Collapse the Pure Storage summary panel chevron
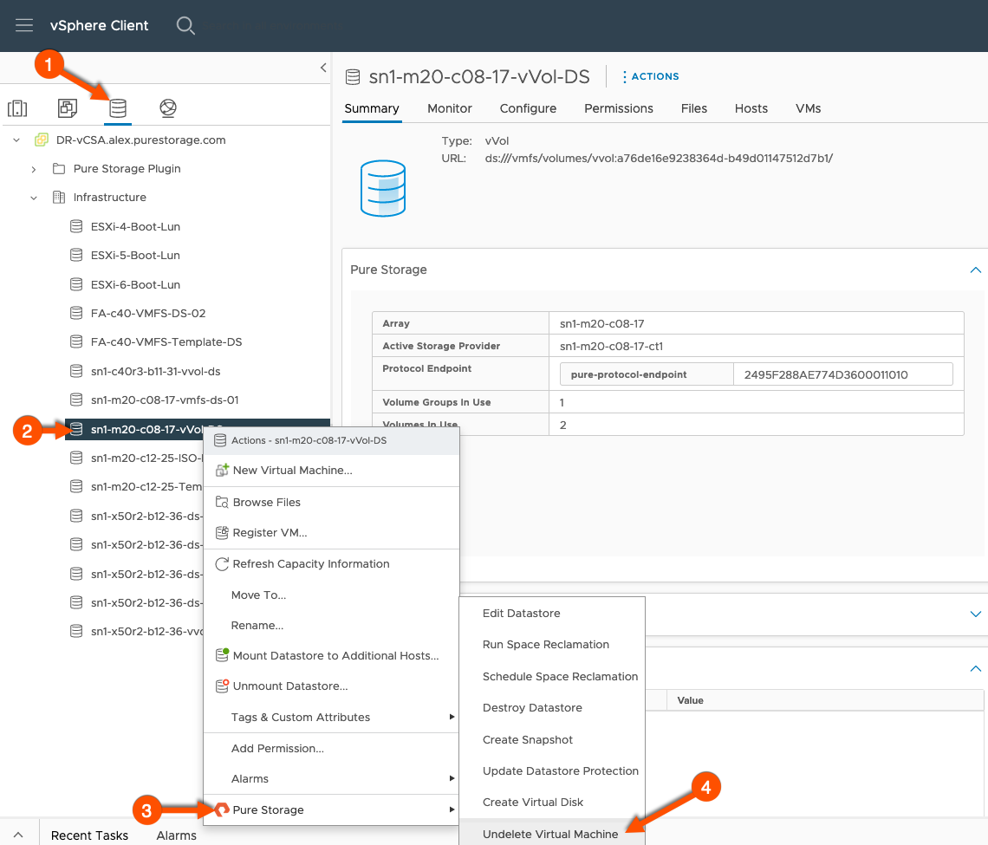The height and width of the screenshot is (845, 988). [x=975, y=270]
